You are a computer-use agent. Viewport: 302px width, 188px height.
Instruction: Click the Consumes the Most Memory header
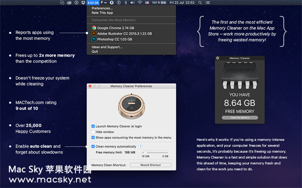(x=113, y=20)
